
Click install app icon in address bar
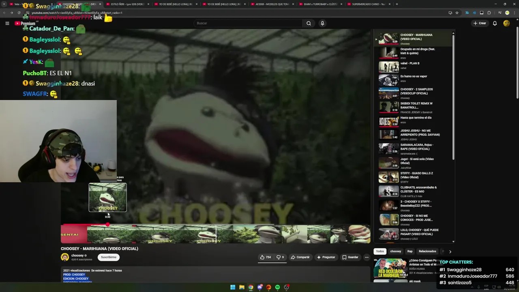[450, 13]
